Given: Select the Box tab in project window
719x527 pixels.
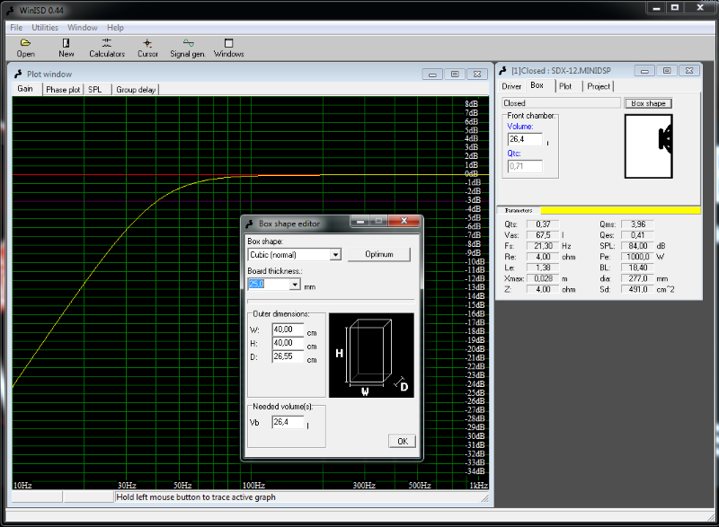Looking at the screenshot, I should pos(537,85).
